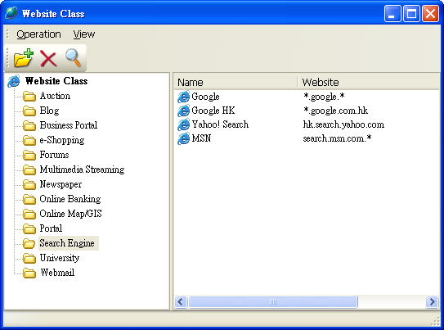The height and width of the screenshot is (330, 444).
Task: Select the Auction folder icon
Action: [29, 96]
